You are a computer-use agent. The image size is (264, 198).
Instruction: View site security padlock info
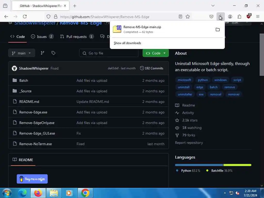pos(56,17)
